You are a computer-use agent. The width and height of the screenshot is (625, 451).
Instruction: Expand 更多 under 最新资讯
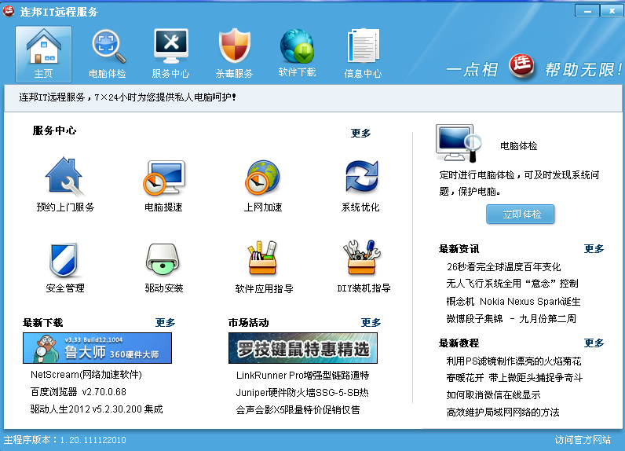[594, 249]
